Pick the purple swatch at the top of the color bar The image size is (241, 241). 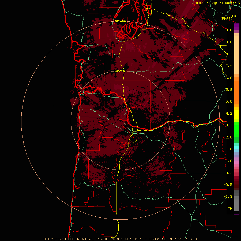[236, 27]
